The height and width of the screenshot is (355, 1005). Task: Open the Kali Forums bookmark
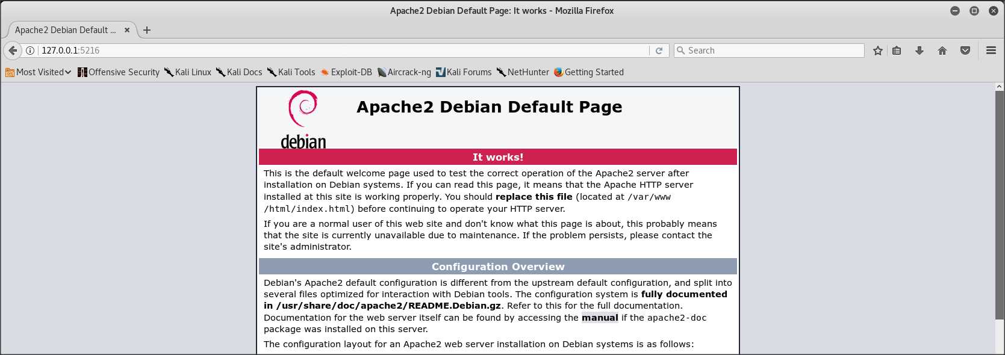pos(464,72)
